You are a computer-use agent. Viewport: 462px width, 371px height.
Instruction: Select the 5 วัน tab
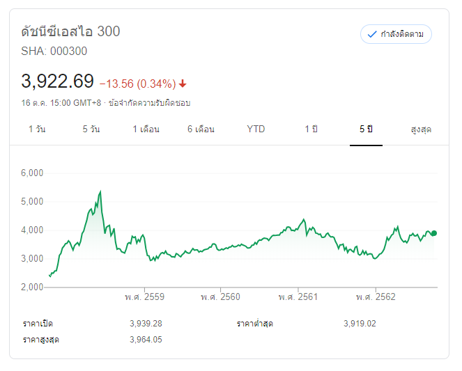(x=91, y=129)
